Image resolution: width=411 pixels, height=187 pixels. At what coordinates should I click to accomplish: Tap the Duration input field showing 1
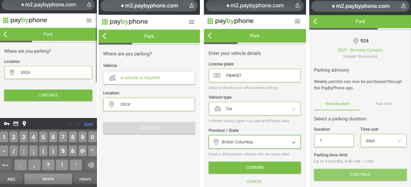coord(334,141)
